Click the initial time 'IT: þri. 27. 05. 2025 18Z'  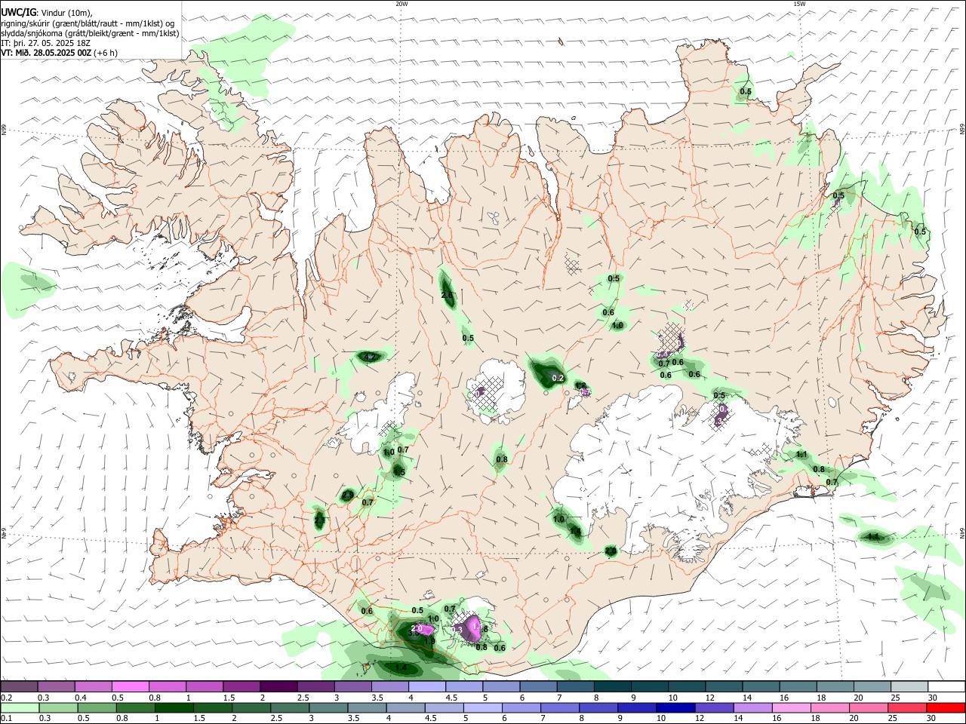pyautogui.click(x=46, y=43)
